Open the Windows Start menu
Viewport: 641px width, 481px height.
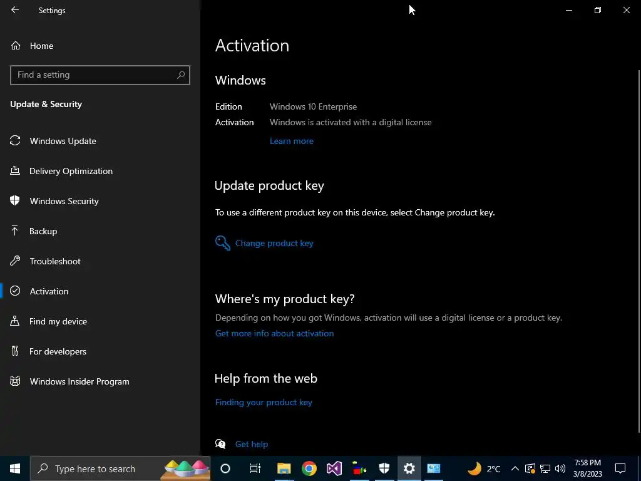click(x=15, y=468)
